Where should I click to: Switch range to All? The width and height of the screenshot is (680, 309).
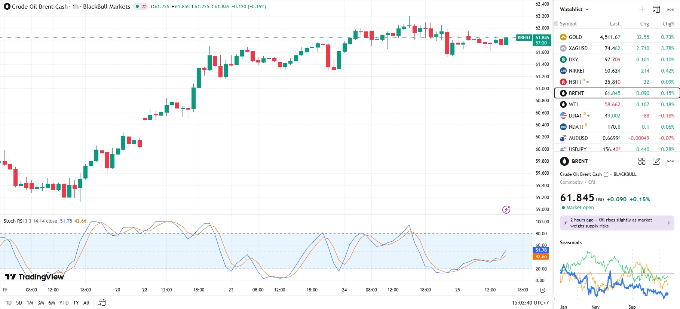point(86,303)
